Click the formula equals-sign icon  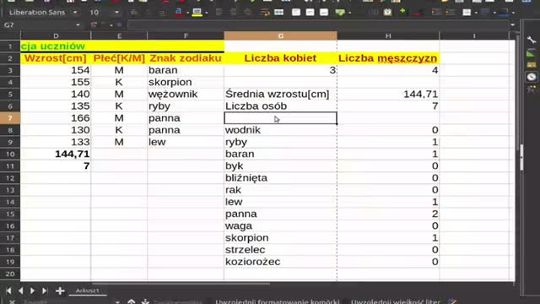pos(119,24)
